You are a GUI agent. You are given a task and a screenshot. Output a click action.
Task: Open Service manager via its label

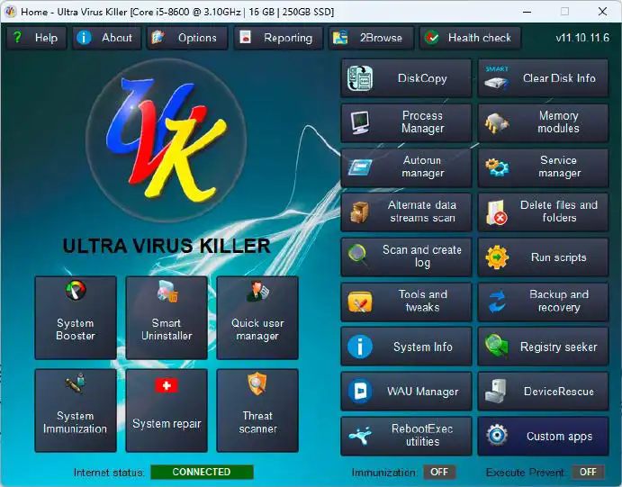[x=559, y=167]
